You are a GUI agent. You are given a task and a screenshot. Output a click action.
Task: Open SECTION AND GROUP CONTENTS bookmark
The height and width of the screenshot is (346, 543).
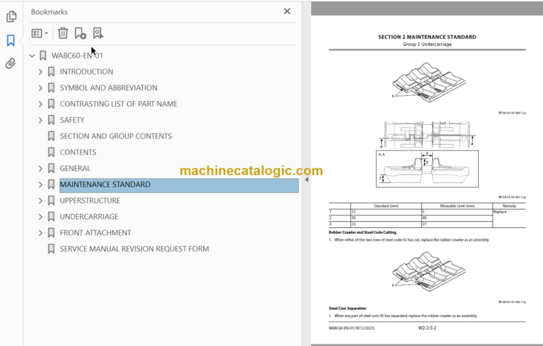click(116, 136)
